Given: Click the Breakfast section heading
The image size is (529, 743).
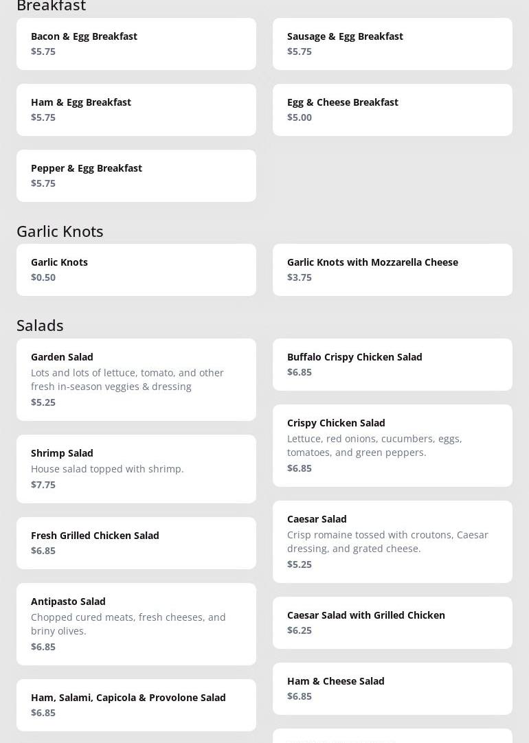Looking at the screenshot, I should [51, 6].
